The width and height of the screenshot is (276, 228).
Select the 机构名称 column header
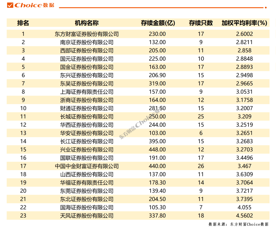[87, 23]
